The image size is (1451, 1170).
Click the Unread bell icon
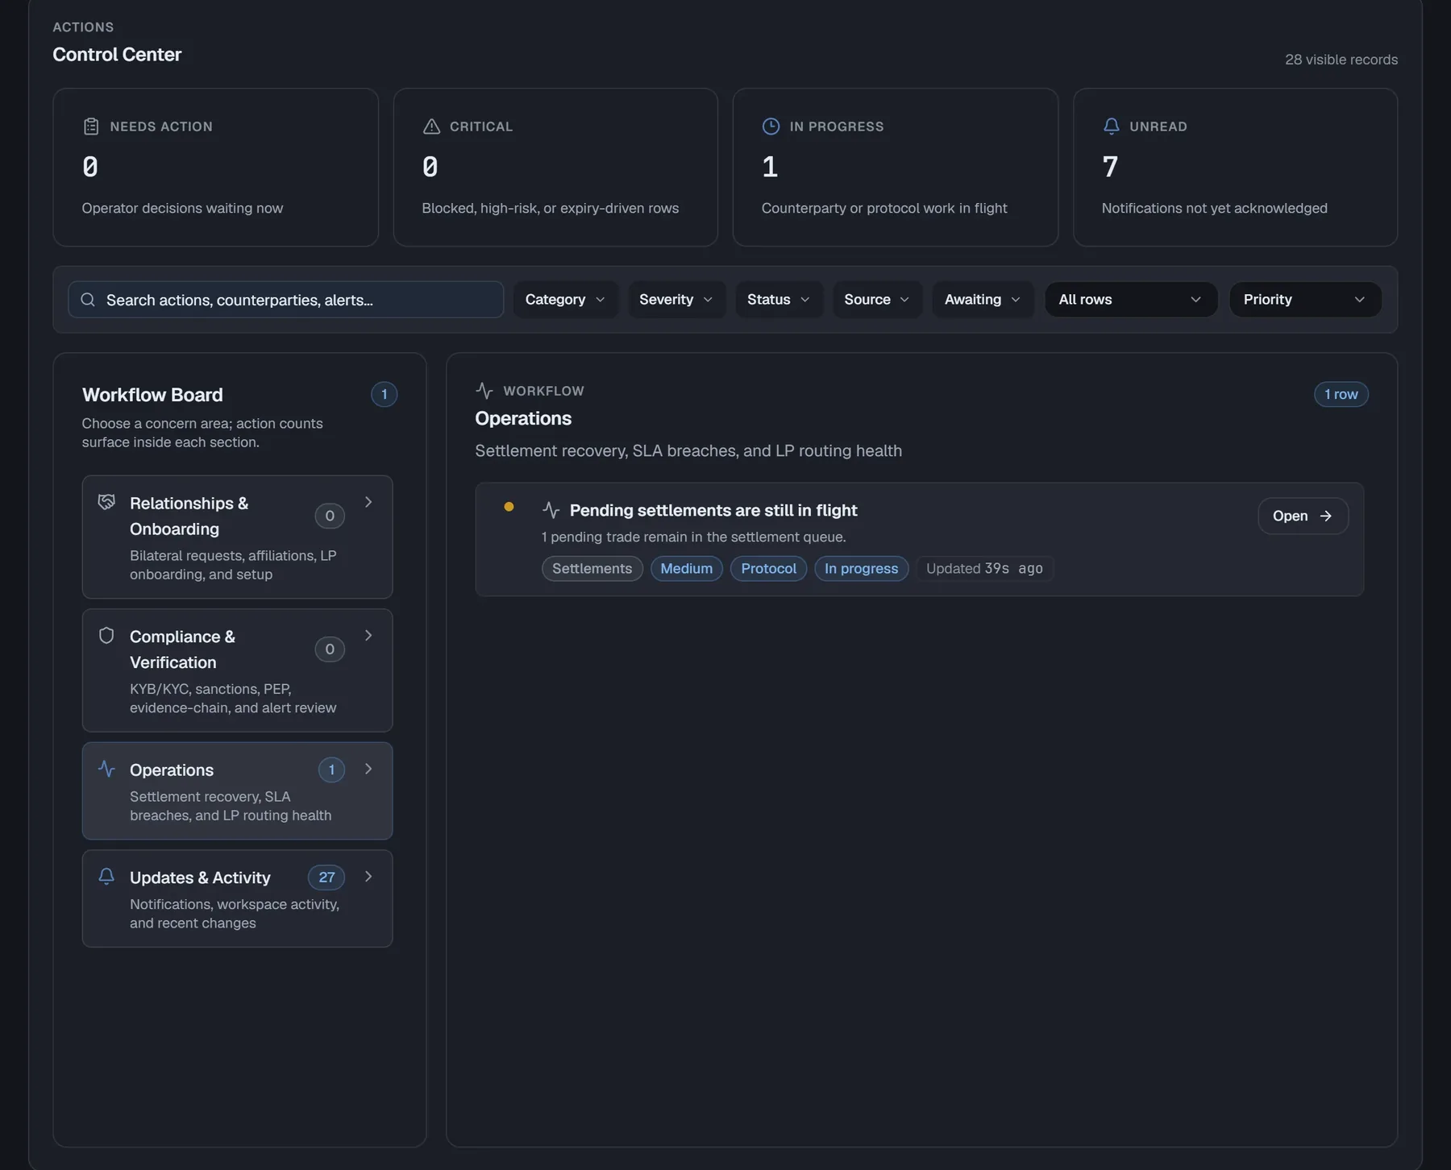coord(1111,127)
